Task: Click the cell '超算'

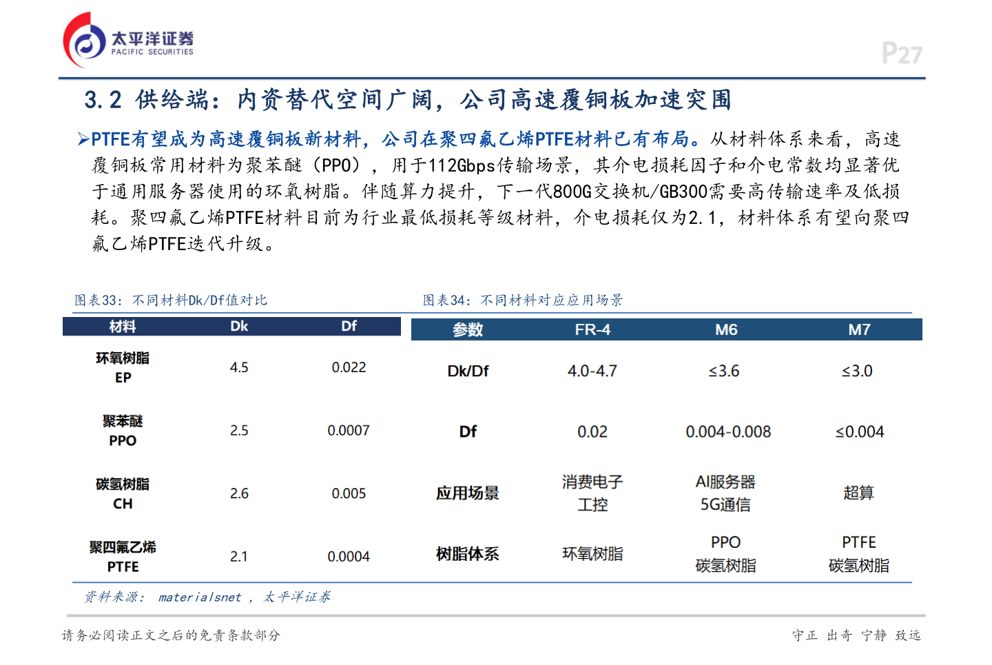Action: (x=858, y=493)
